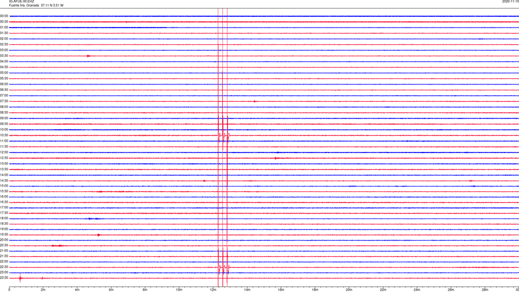Click the 10:30 time label
The image size is (519, 292).
(x=4, y=135)
